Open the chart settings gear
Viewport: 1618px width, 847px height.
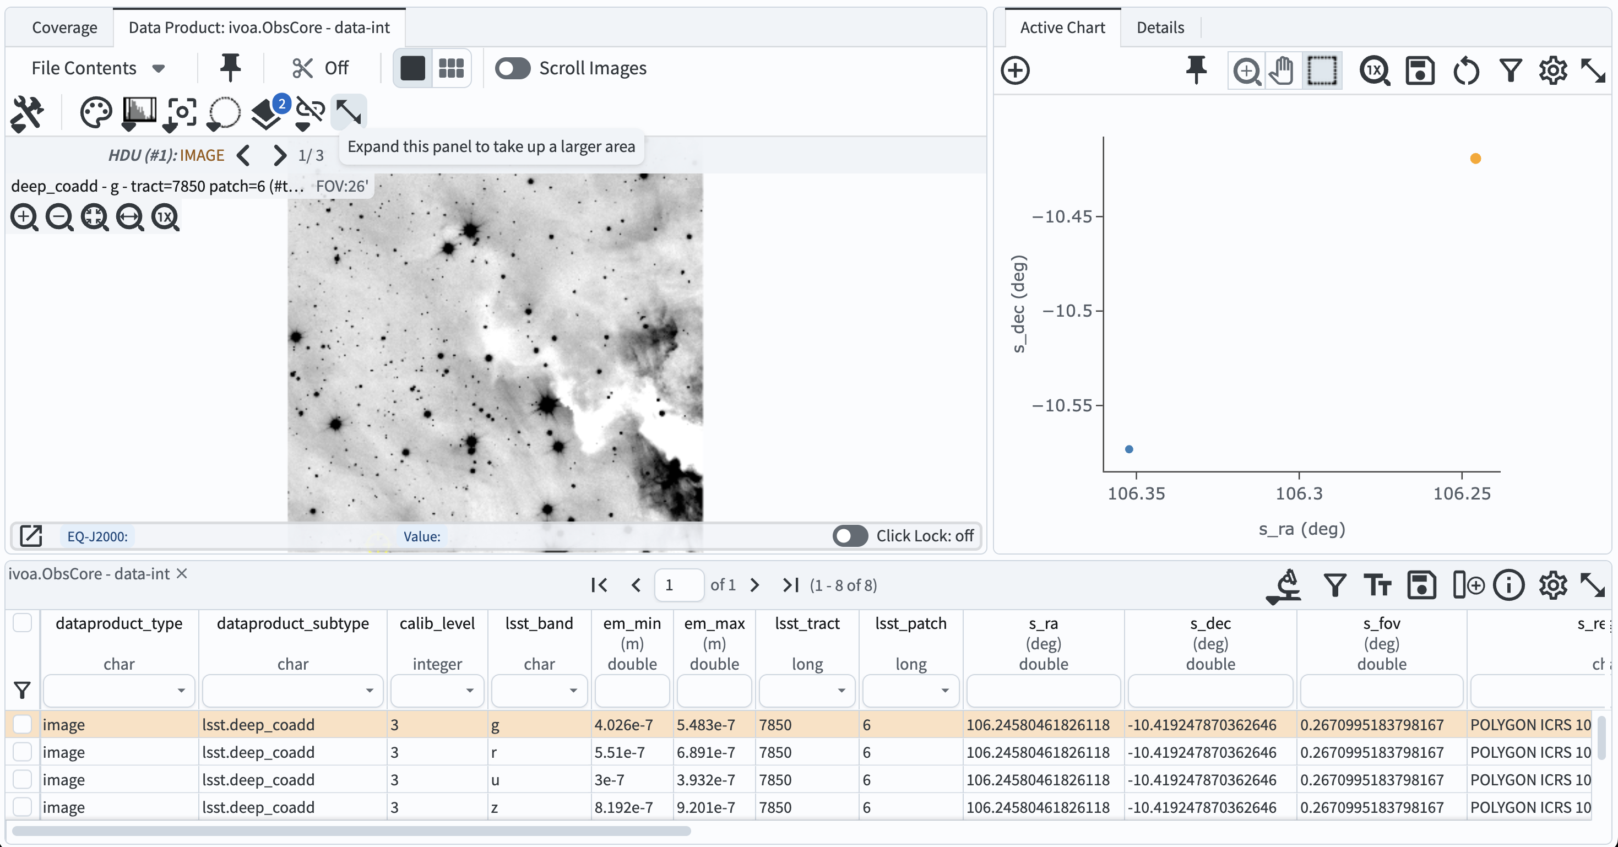[1552, 70]
